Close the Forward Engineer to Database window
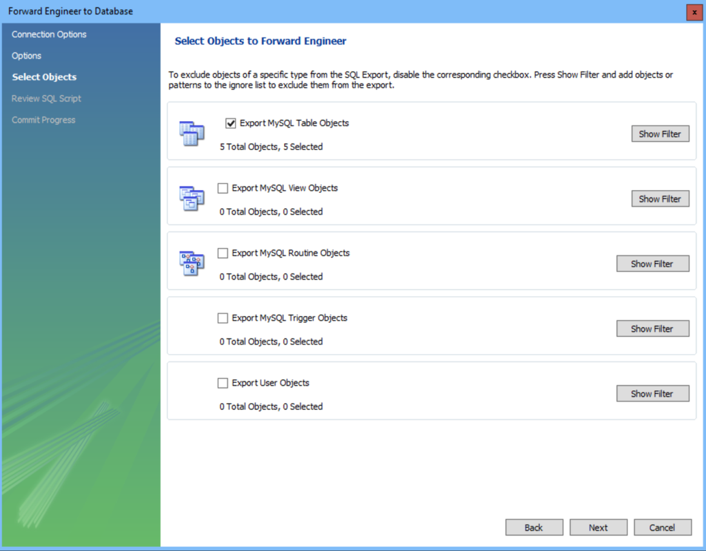Viewport: 706px width, 551px height. (694, 12)
